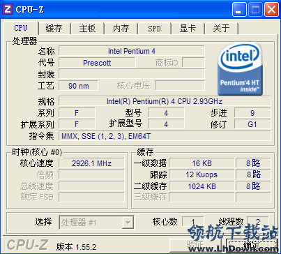This screenshot has height=254, width=281.
Task: Click the MMX, SSE instruction set field
Action: (165, 136)
